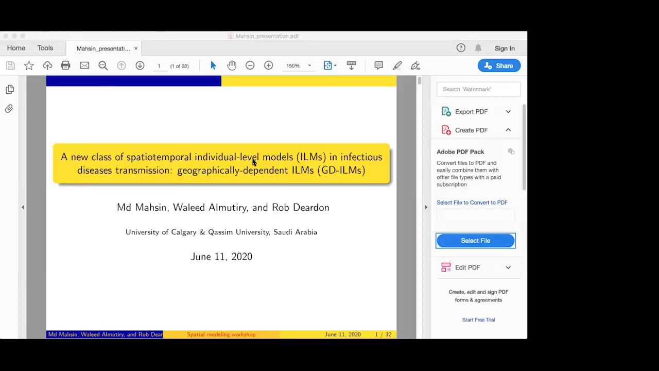This screenshot has width=659, height=371.
Task: Click the Start Free Trial link
Action: point(478,319)
